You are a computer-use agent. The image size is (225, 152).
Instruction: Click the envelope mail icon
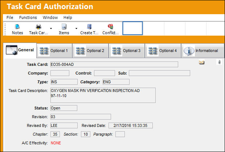[201, 63]
